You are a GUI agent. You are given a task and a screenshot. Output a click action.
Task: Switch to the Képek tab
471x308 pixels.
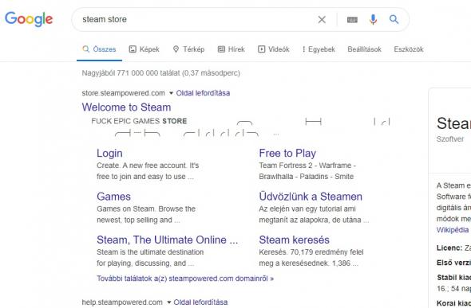pos(144,49)
